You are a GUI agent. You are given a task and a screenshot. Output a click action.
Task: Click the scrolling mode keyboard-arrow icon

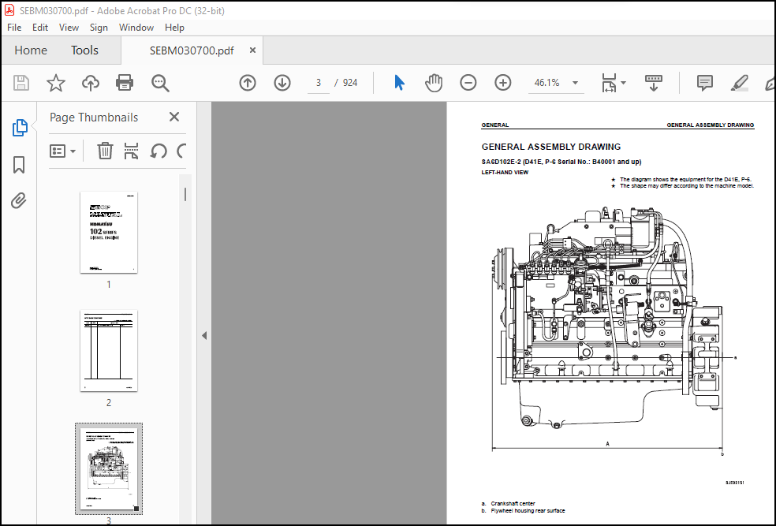coord(653,83)
